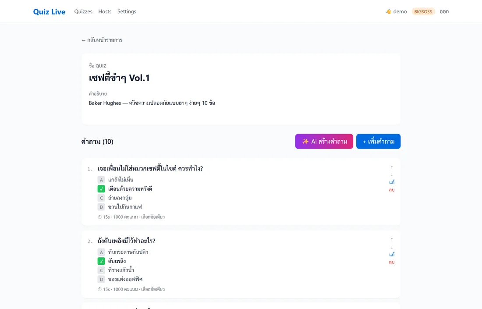
Task: Select answer text แกล้งไม่เห็น
Action: coord(121,180)
